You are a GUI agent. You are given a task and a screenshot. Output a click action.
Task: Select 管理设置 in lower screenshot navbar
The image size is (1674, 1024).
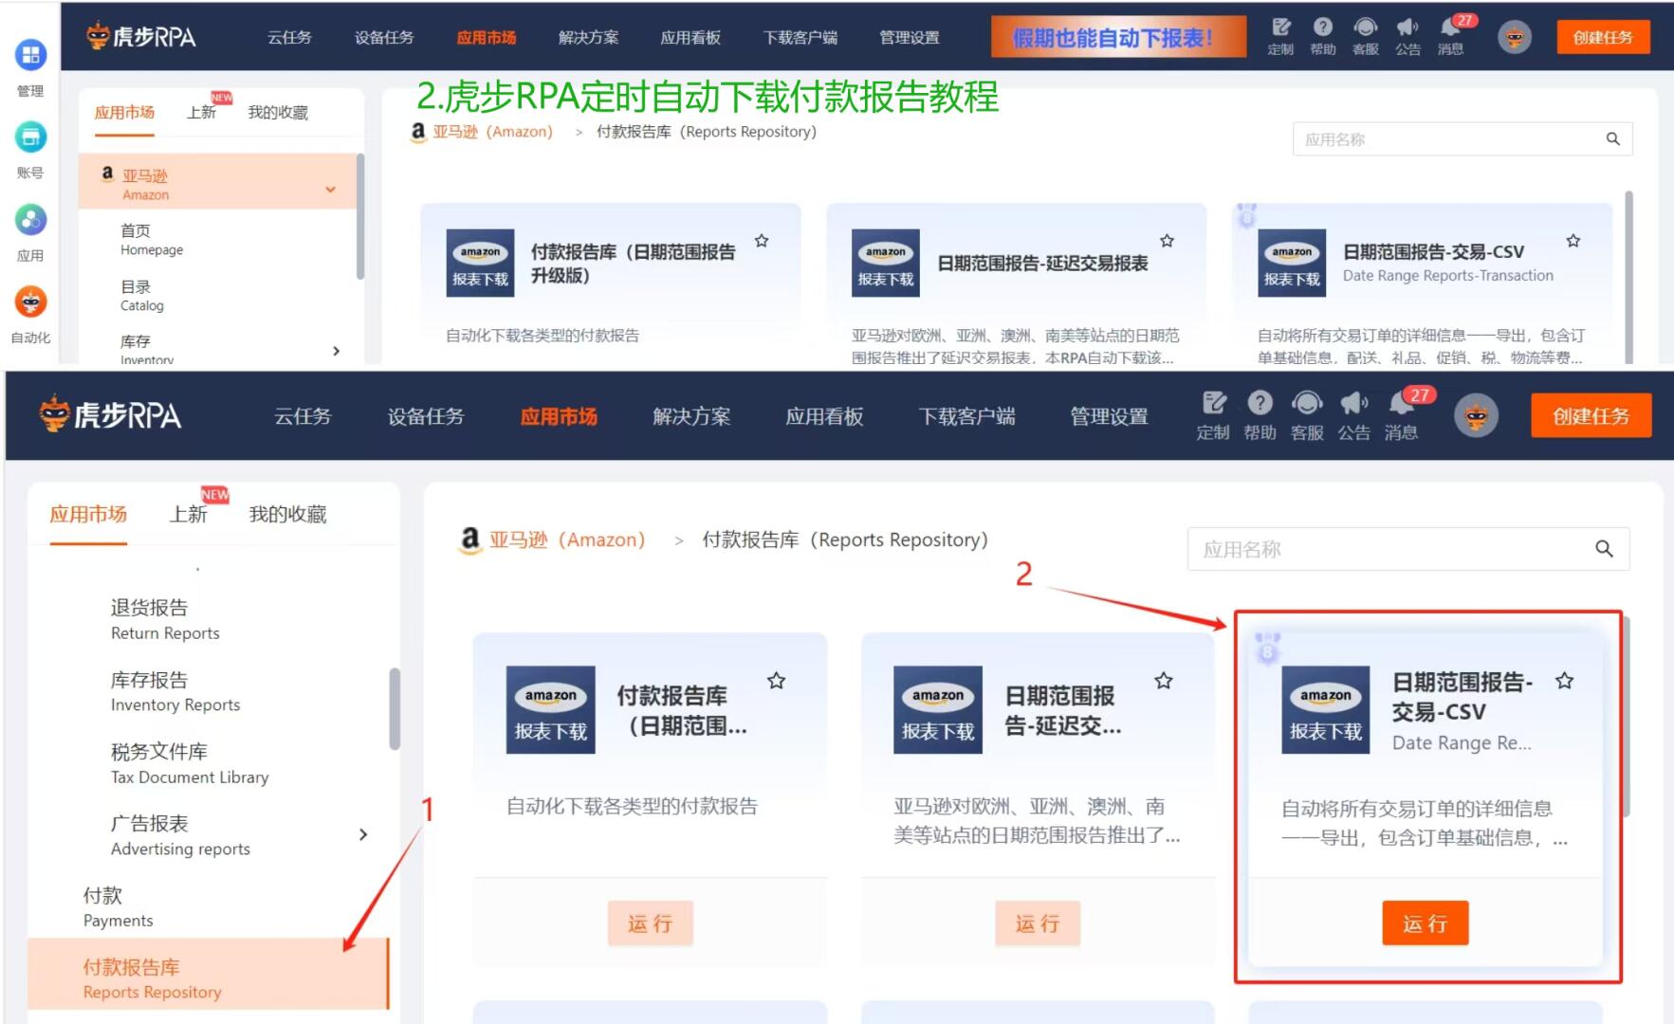(x=1109, y=416)
